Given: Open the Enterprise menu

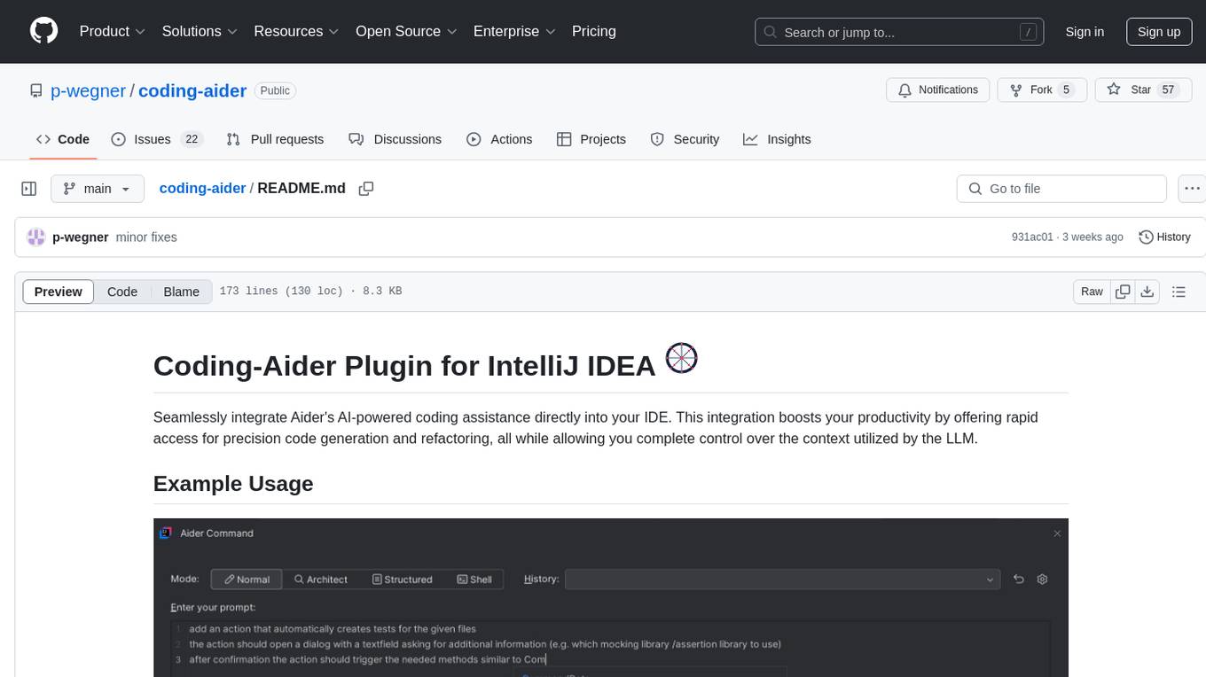Looking at the screenshot, I should point(514,31).
